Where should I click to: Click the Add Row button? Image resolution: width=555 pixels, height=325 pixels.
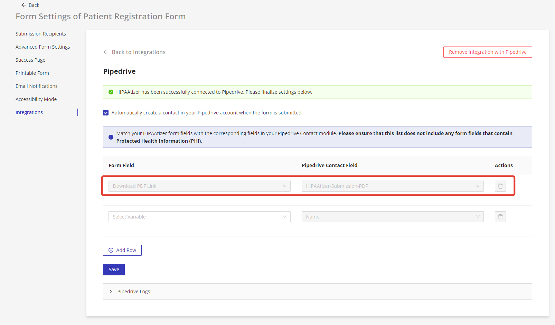[122, 250]
